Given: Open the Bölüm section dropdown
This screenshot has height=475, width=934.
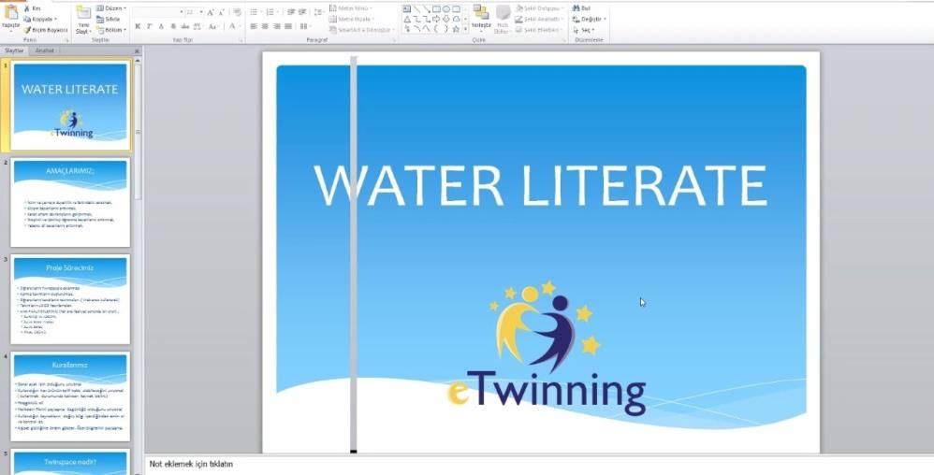Looking at the screenshot, I should point(113,30).
